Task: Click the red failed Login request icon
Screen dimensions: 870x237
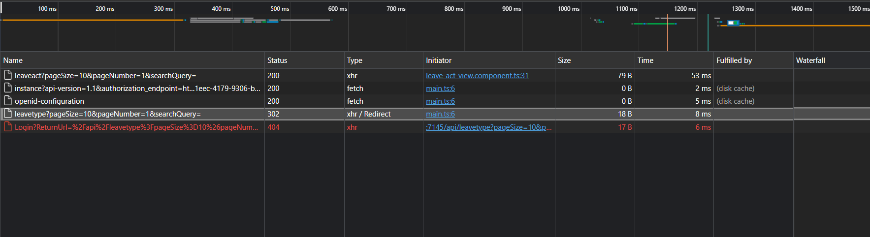Action: [7, 127]
